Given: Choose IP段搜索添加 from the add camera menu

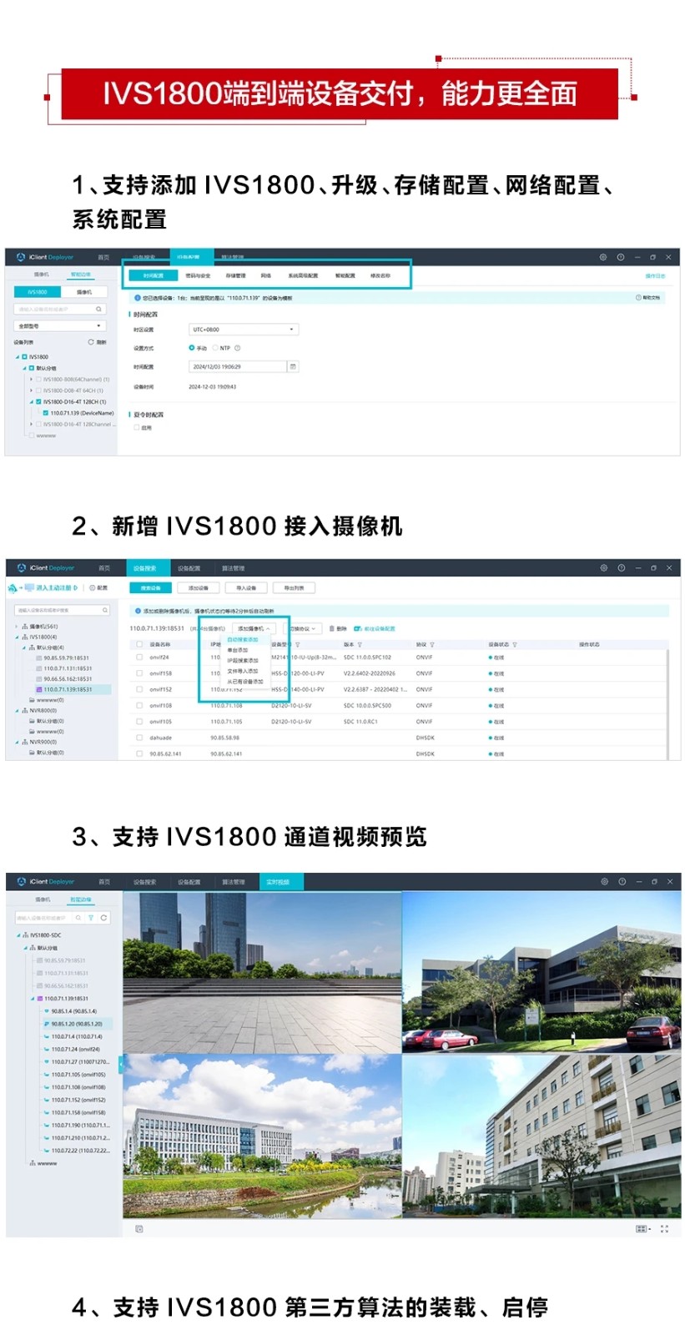Looking at the screenshot, I should 242,660.
